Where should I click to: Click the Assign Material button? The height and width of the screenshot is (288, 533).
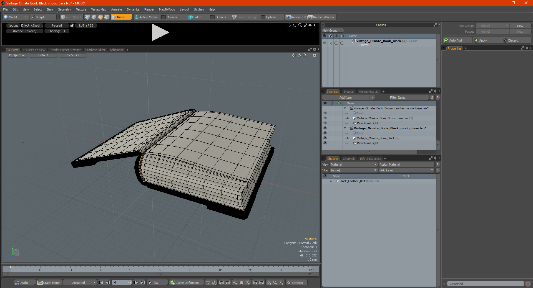(x=407, y=164)
